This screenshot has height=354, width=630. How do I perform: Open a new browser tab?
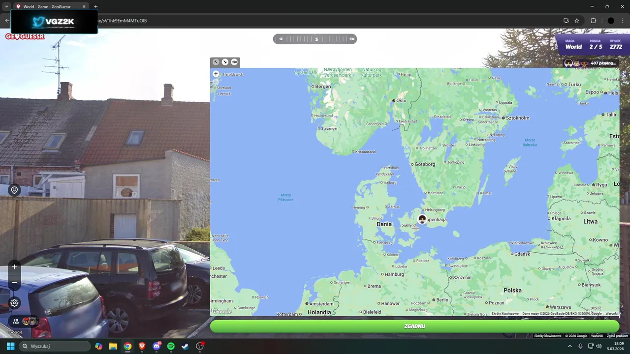(95, 7)
